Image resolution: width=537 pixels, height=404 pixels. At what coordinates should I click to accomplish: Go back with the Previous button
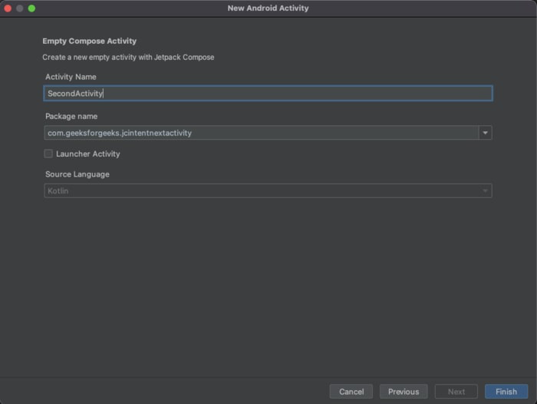[x=404, y=392]
